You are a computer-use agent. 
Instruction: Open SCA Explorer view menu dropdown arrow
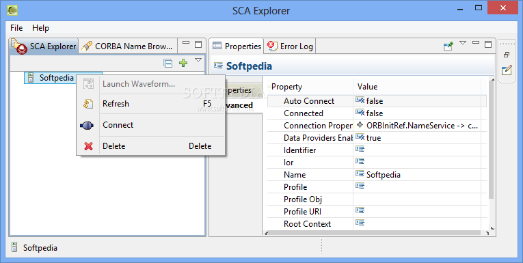pyautogui.click(x=198, y=60)
